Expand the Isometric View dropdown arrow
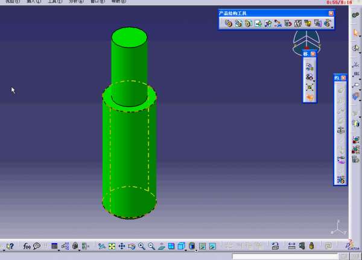This screenshot has width=362, height=260. pos(186,250)
